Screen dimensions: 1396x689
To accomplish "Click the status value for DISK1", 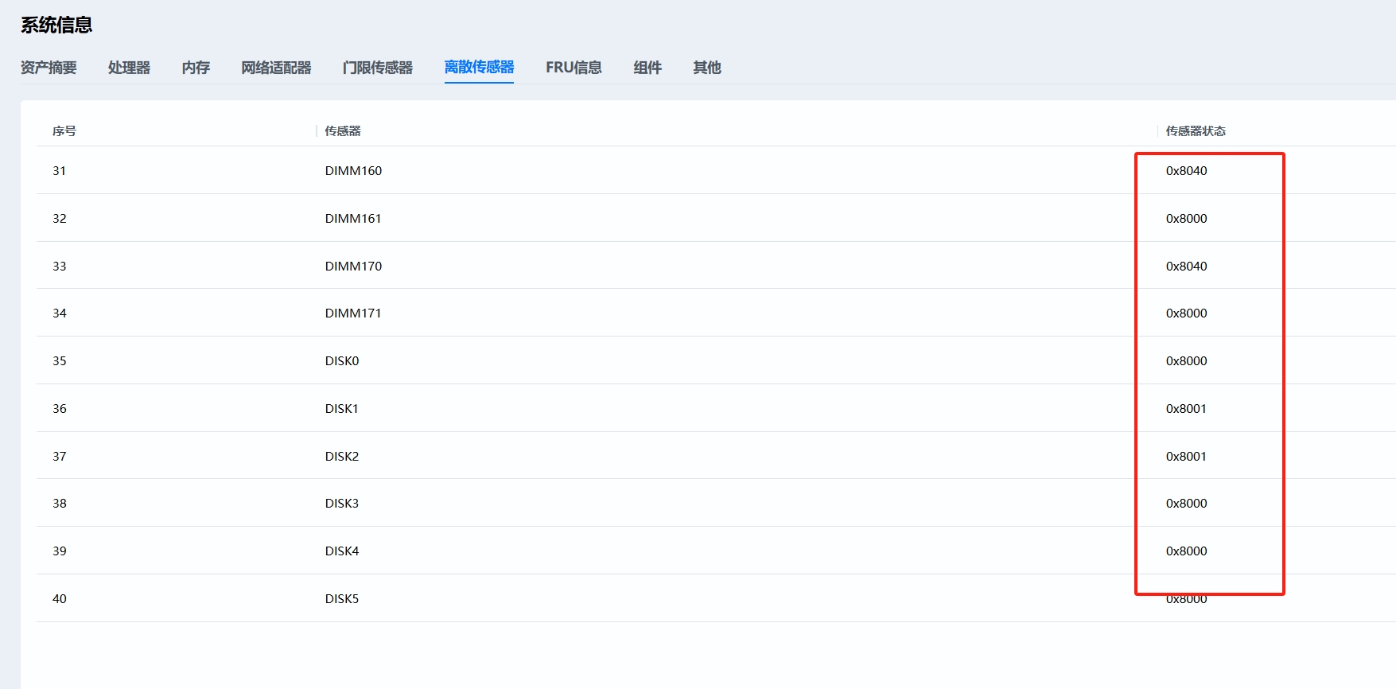I will pos(1186,409).
